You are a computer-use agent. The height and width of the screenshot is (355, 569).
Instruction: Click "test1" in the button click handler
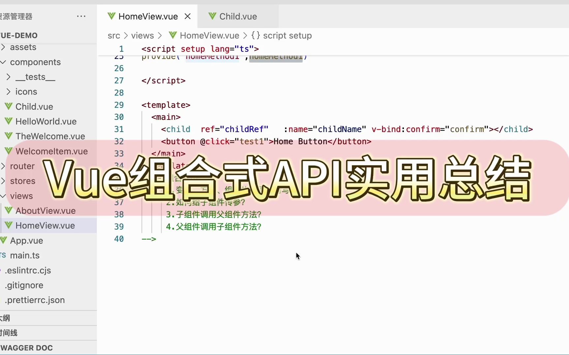252,141
